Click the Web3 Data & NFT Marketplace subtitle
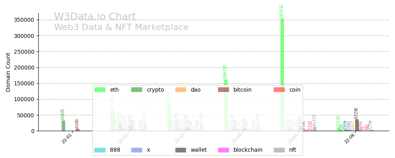Viewport: 395px width, 158px height. [121, 28]
